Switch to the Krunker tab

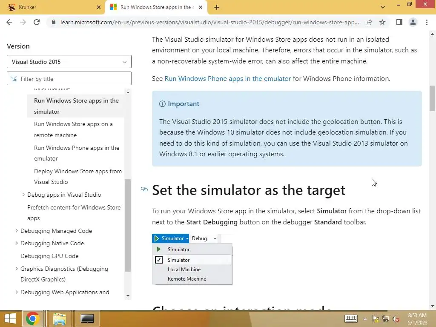(x=53, y=7)
